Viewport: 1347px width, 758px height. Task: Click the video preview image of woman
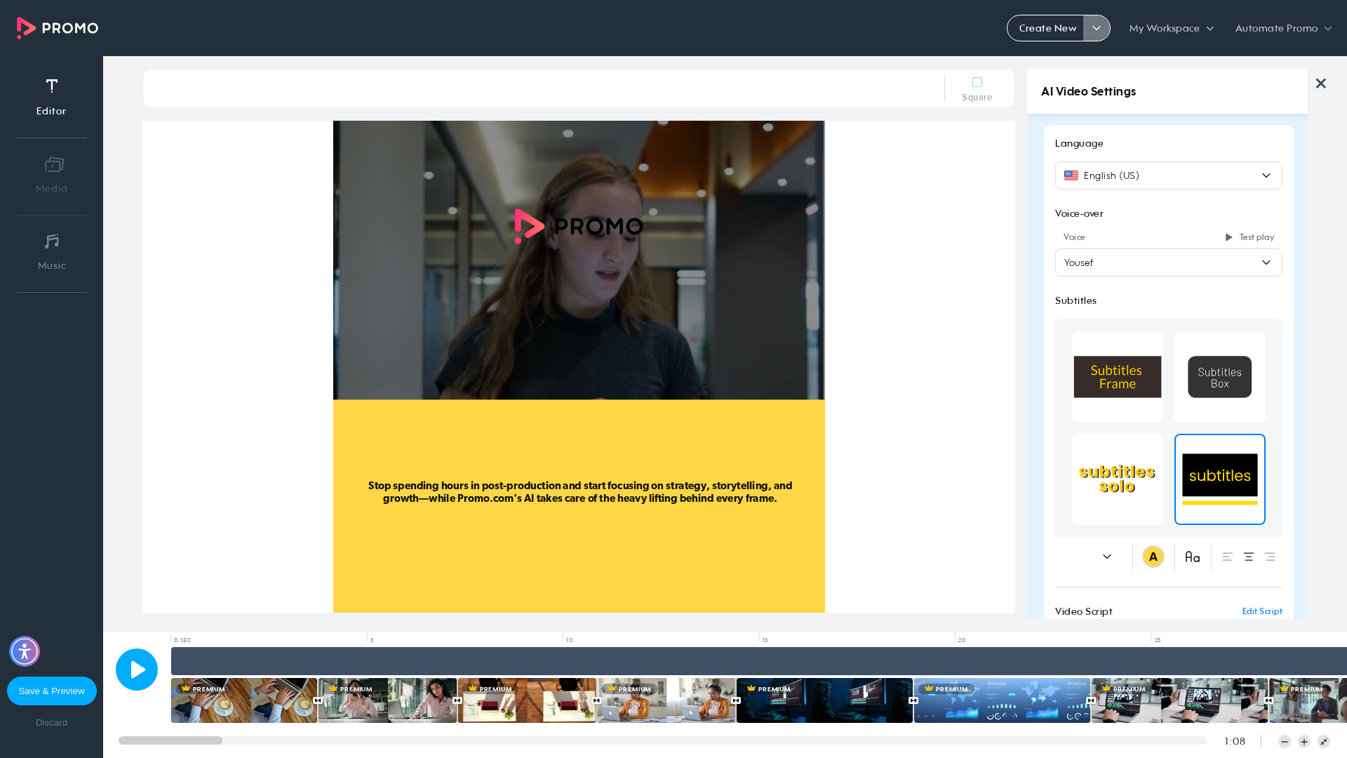[x=579, y=260]
